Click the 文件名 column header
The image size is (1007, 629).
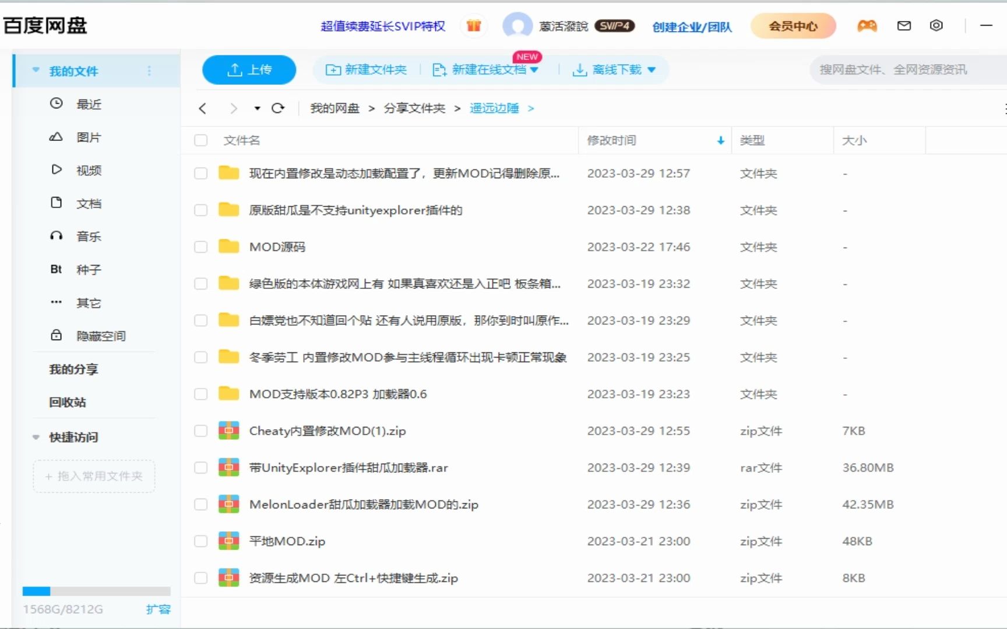(242, 140)
